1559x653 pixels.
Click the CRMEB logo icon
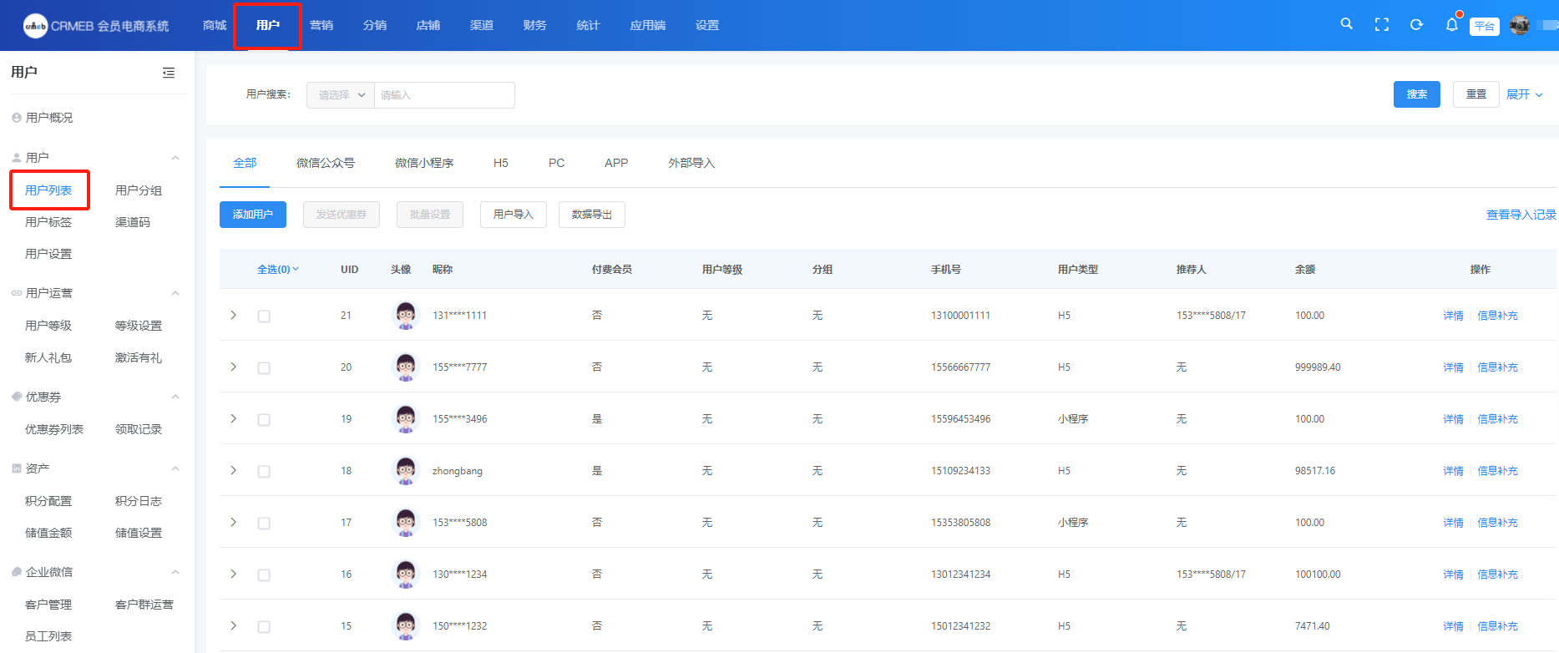point(35,26)
